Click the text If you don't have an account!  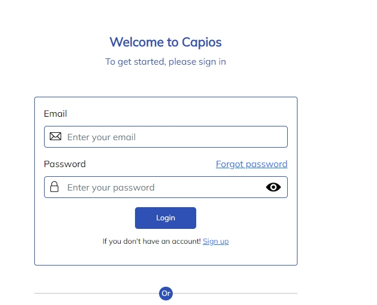click(x=152, y=241)
